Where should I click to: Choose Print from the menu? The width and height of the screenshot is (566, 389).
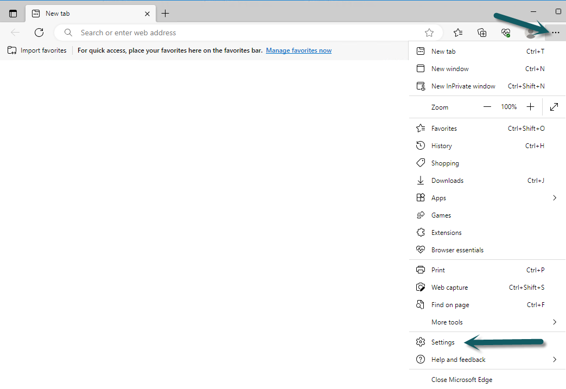pos(487,270)
